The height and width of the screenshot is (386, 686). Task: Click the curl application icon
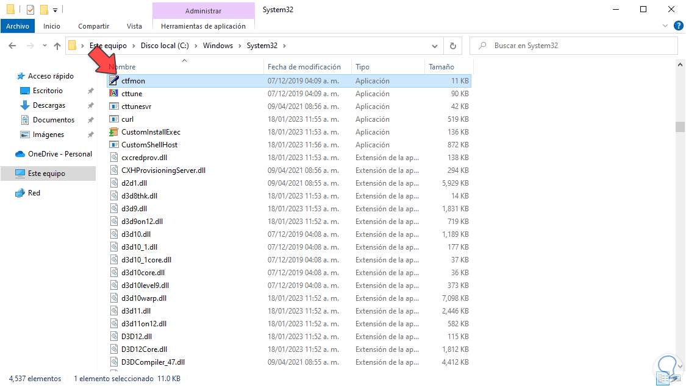pyautogui.click(x=114, y=119)
